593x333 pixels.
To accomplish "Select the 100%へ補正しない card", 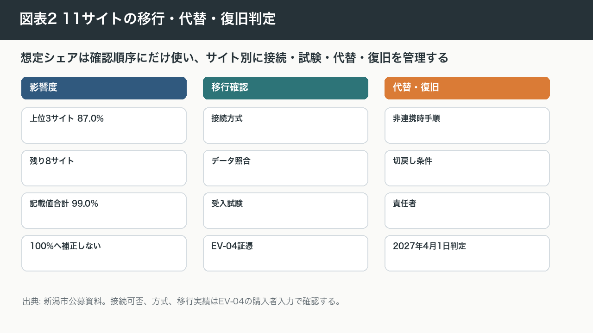I will coord(104,253).
